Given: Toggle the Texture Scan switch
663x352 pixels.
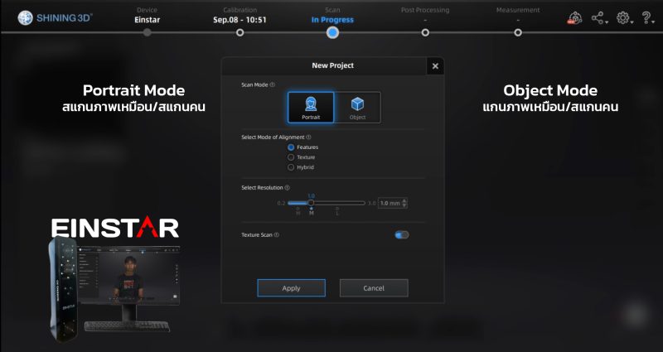Looking at the screenshot, I should click(402, 235).
